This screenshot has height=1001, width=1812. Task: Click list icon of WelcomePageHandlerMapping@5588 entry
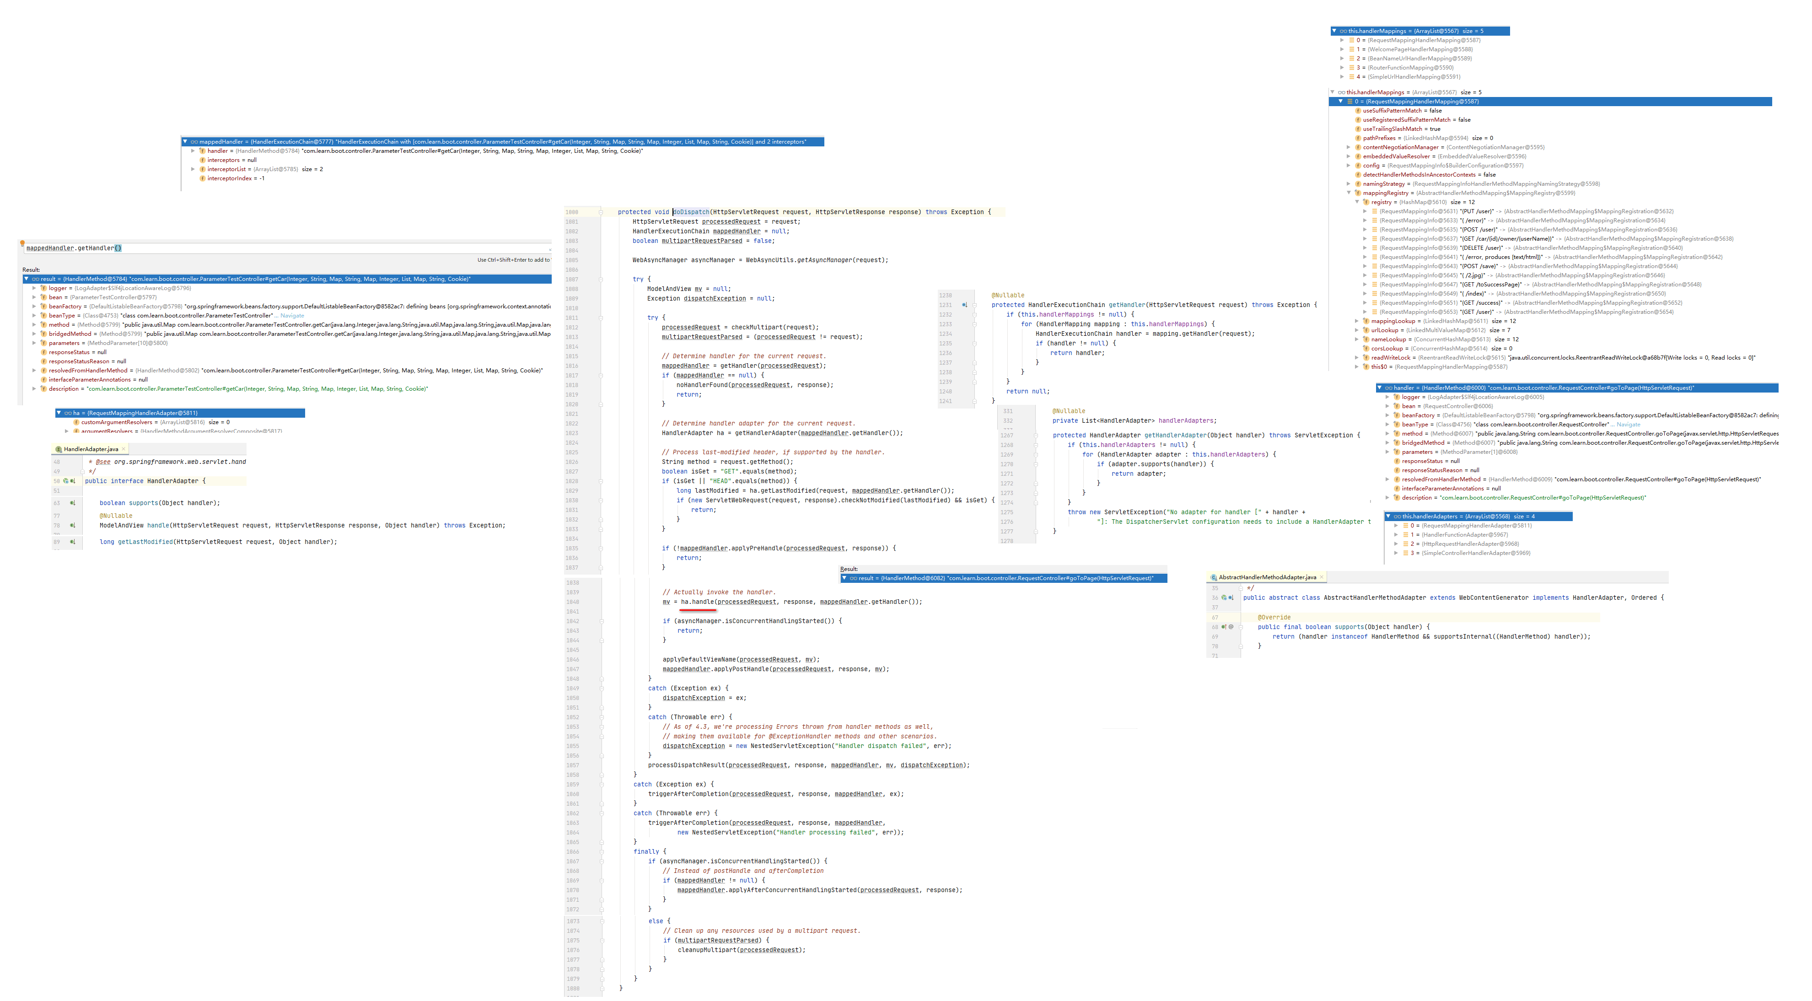(x=1352, y=49)
